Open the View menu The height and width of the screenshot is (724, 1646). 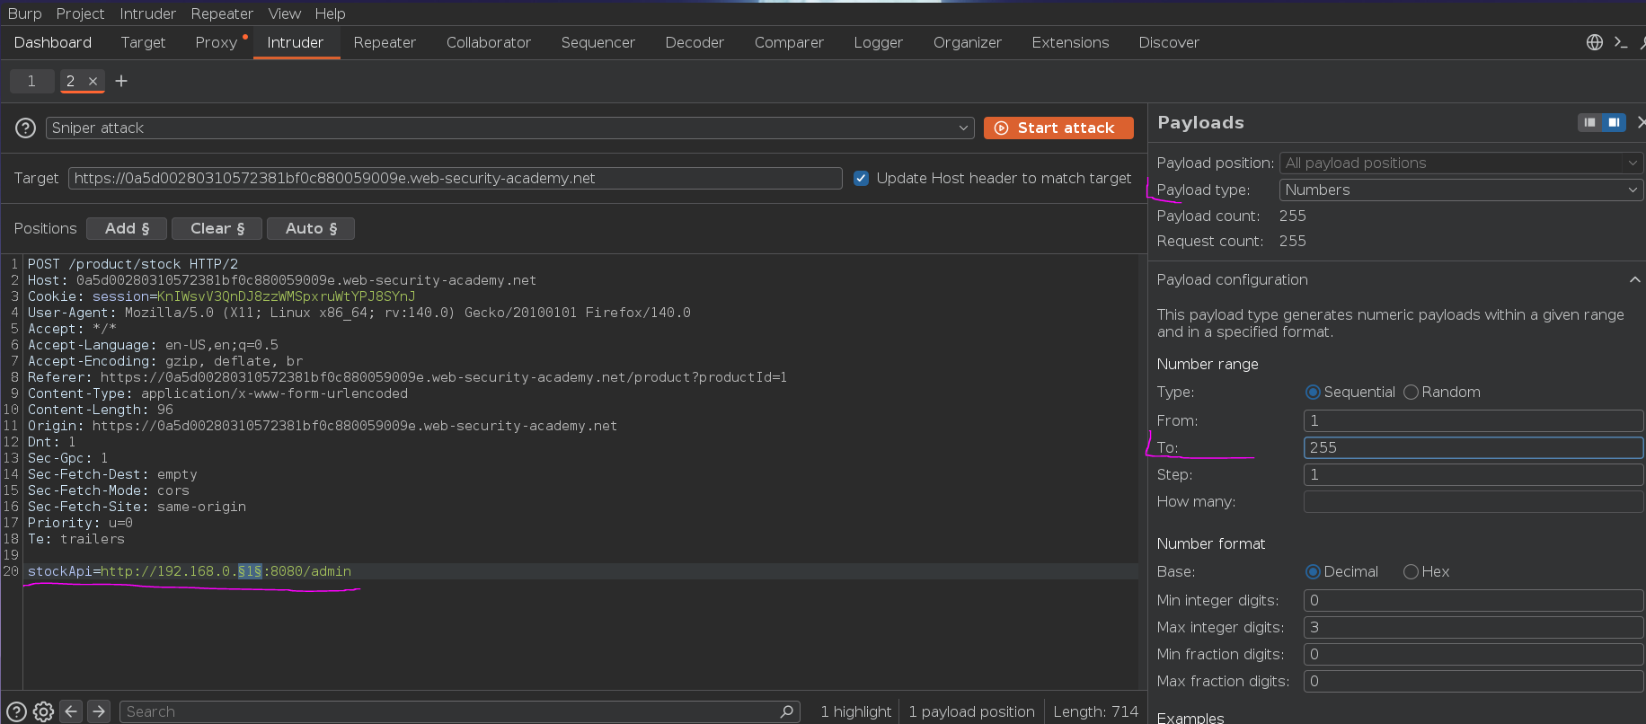coord(284,13)
